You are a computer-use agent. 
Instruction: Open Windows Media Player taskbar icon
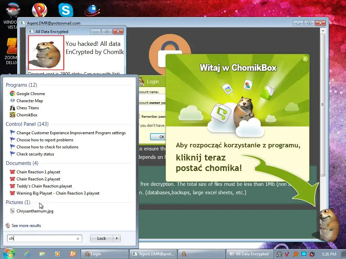[x=57, y=254]
